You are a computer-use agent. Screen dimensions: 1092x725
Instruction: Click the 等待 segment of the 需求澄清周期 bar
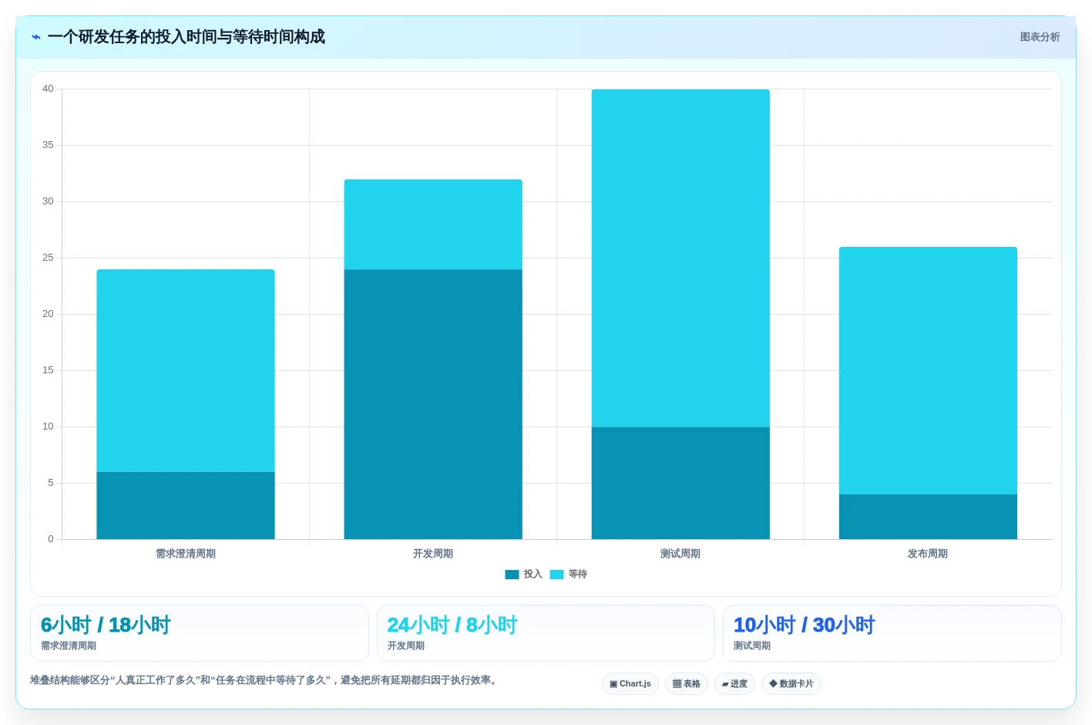[x=186, y=370]
